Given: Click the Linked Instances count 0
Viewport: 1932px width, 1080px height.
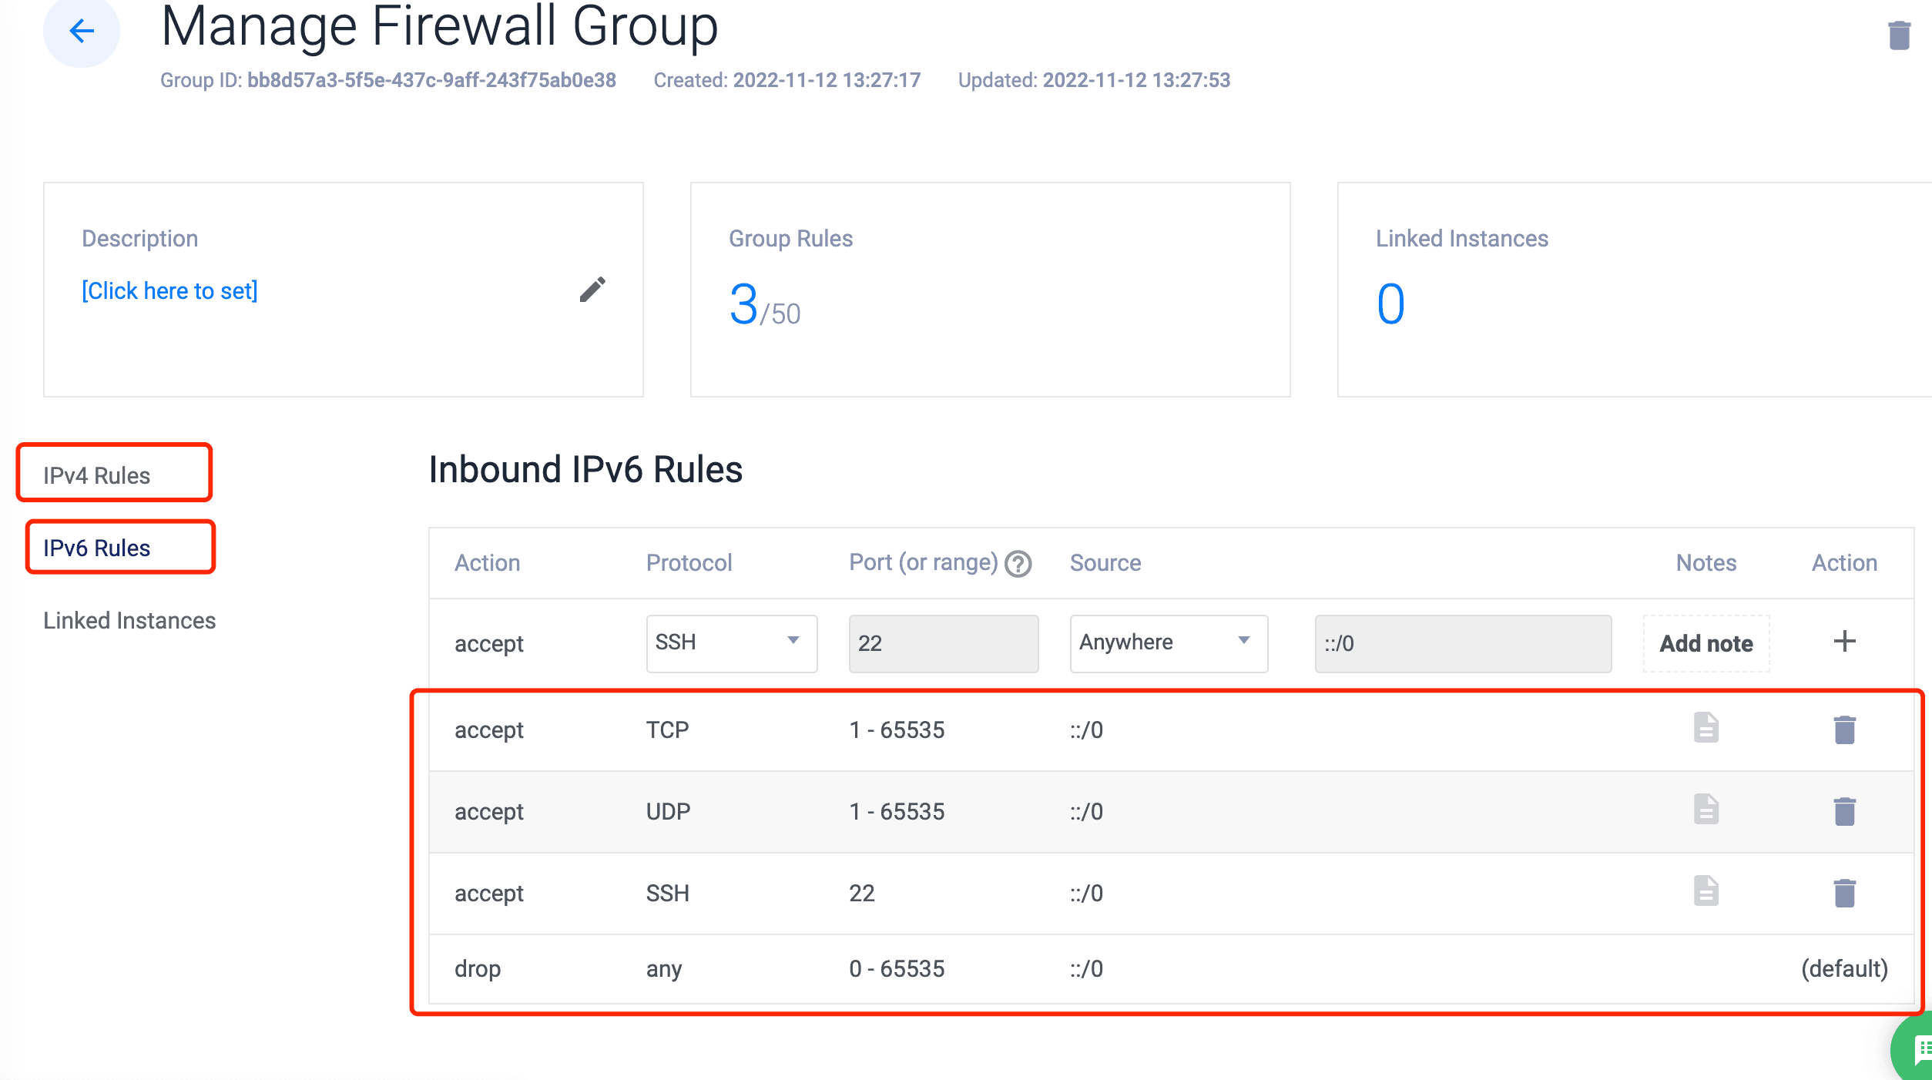Looking at the screenshot, I should coord(1390,304).
